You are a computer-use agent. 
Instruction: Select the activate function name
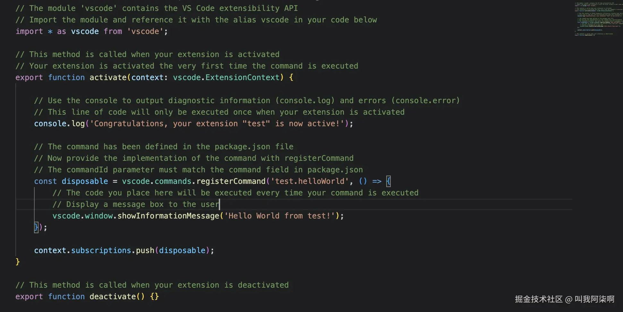(108, 78)
